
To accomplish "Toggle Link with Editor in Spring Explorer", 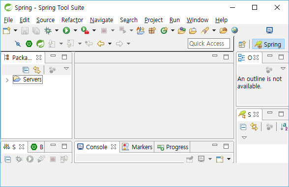I will (254, 127).
